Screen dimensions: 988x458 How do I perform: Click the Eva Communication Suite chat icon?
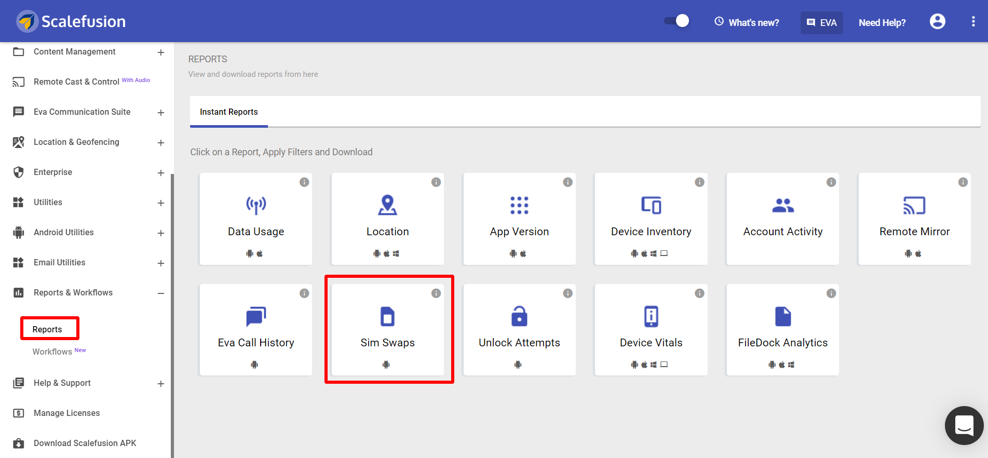(19, 112)
